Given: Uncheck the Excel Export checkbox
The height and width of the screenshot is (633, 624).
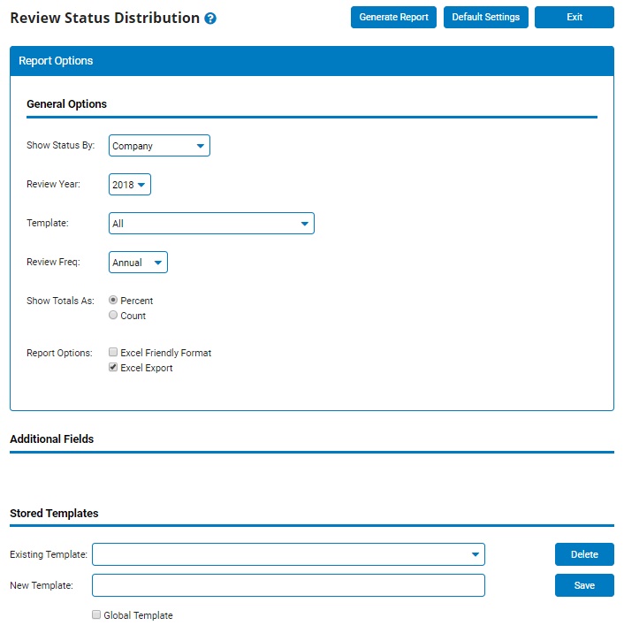Looking at the screenshot, I should coord(113,367).
